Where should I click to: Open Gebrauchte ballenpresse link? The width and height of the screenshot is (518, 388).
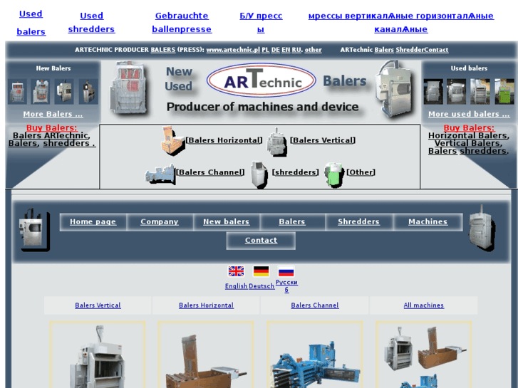coord(182,23)
